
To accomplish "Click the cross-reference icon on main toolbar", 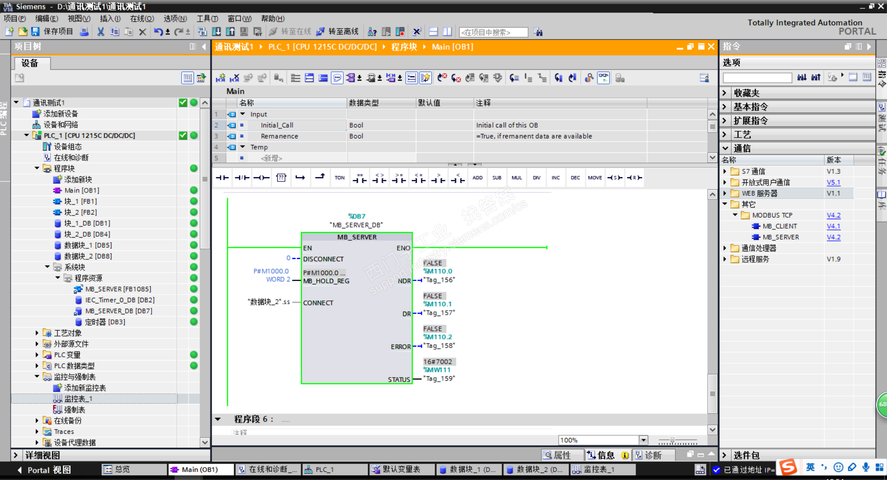I will point(417,31).
